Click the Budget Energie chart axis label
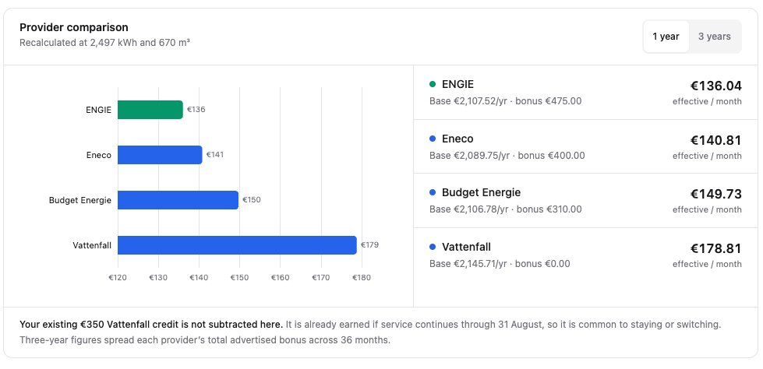The image size is (763, 369). [80, 200]
